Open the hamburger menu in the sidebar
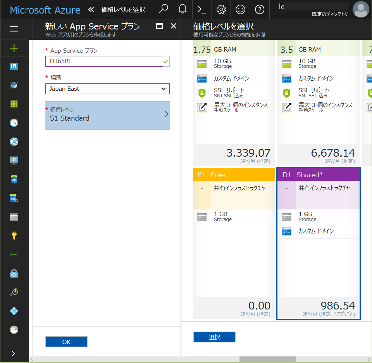The image size is (372, 363). (14, 29)
